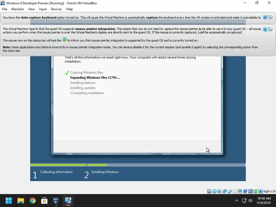Click the Right Ctrl host key label
This screenshot has width=276, height=207.
tap(270, 191)
